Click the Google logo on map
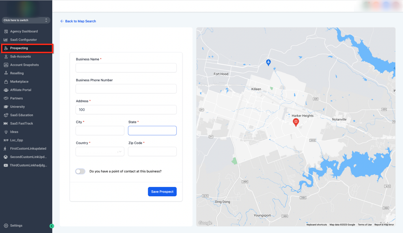This screenshot has width=403, height=233. pos(205,223)
